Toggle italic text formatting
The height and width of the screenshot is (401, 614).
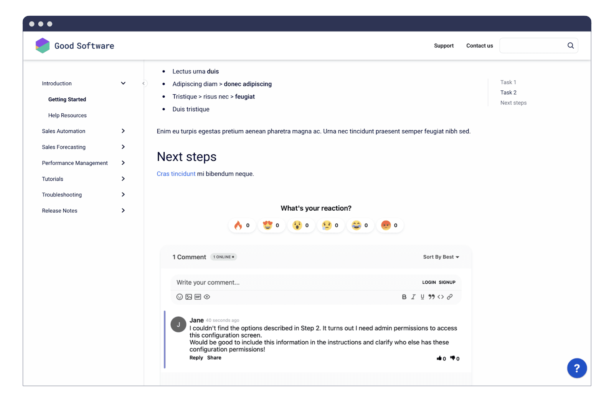coord(413,297)
